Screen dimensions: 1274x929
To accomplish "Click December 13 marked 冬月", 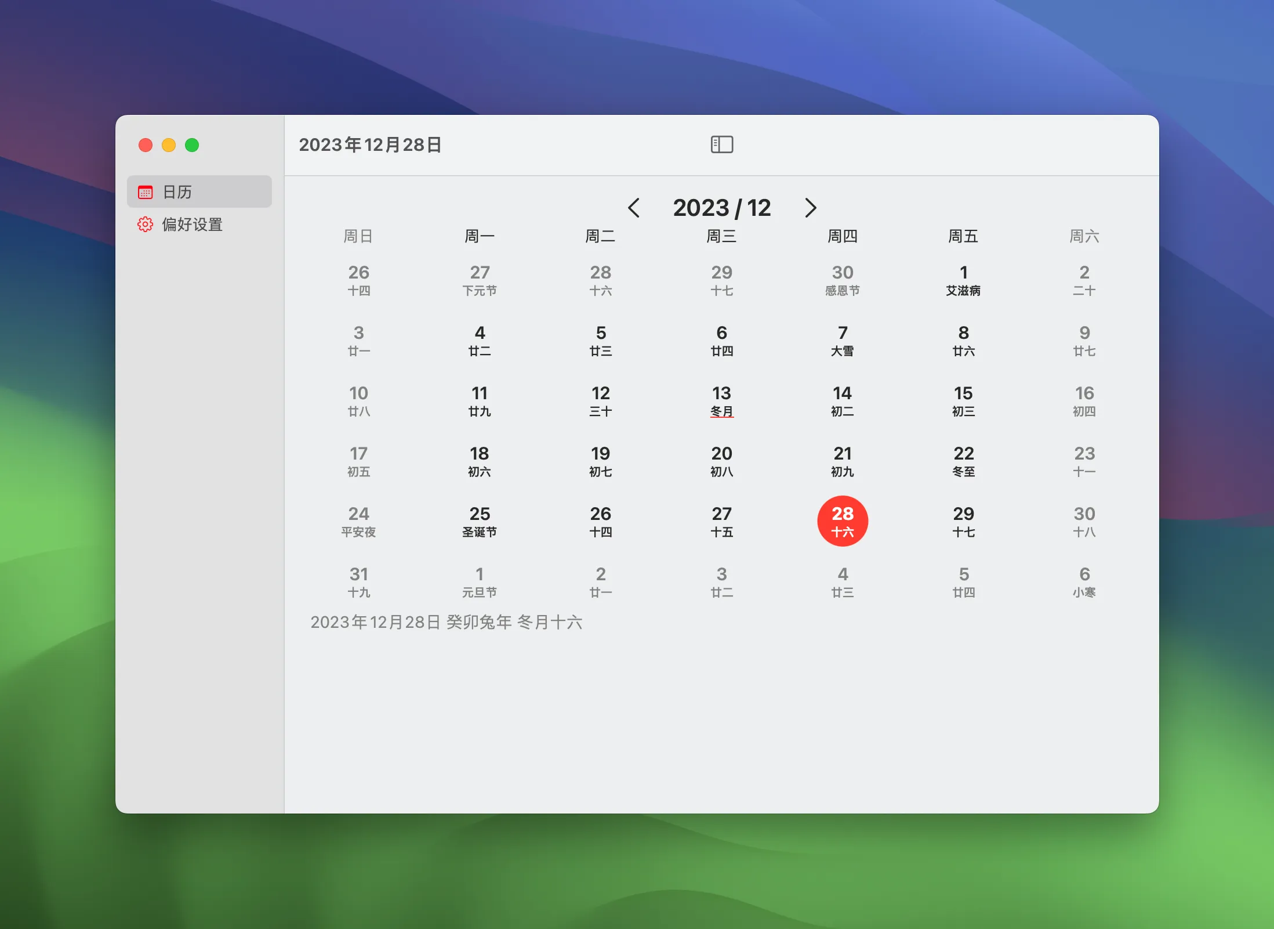I will pos(721,400).
